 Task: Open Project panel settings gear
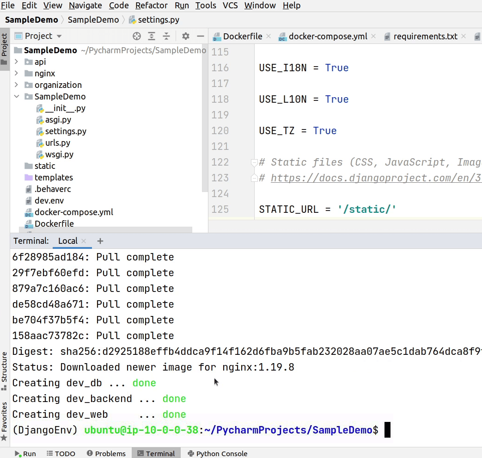point(186,36)
